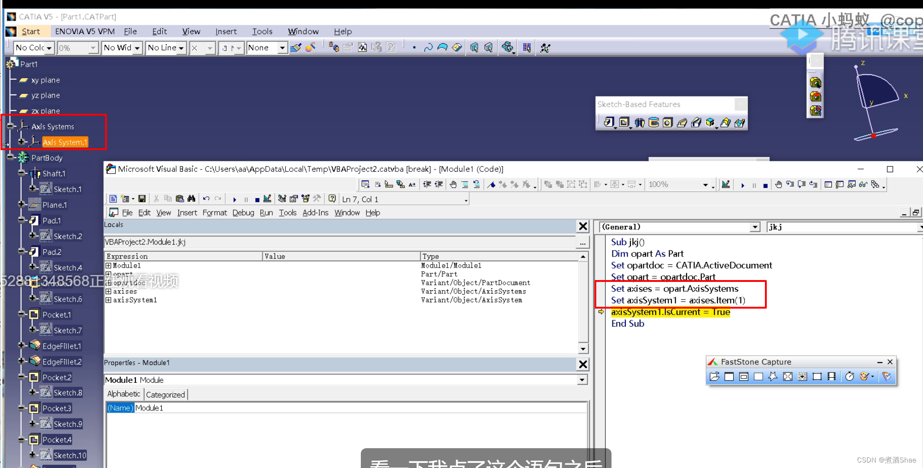Open the Run menu in VBA editor
The height and width of the screenshot is (468, 923).
coord(266,212)
